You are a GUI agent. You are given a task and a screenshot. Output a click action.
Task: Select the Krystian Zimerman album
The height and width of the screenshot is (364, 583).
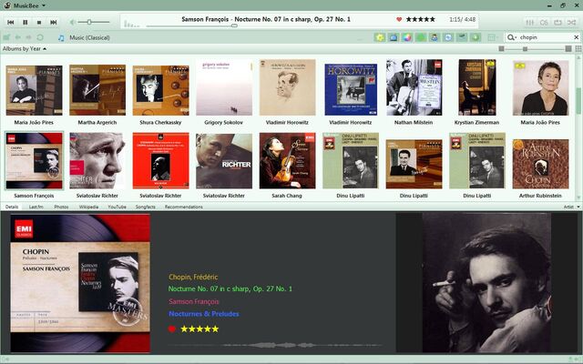pyautogui.click(x=477, y=87)
